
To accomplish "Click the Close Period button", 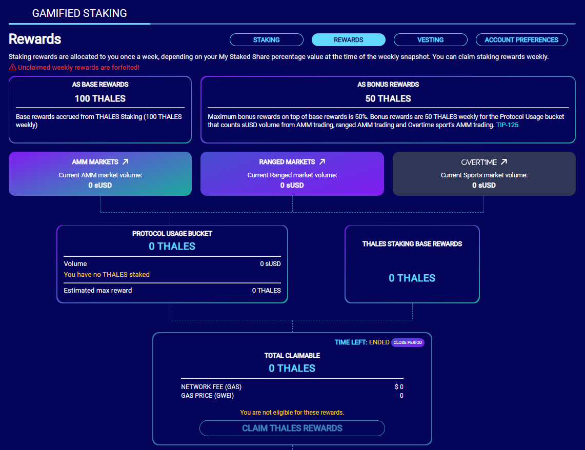I will 408,342.
